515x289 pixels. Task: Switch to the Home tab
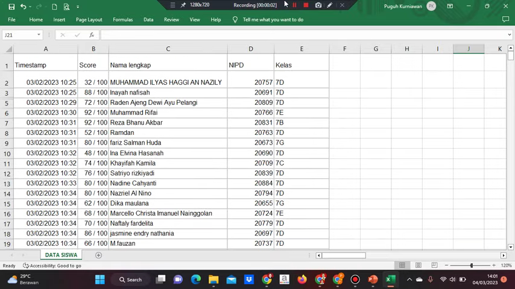[36, 20]
